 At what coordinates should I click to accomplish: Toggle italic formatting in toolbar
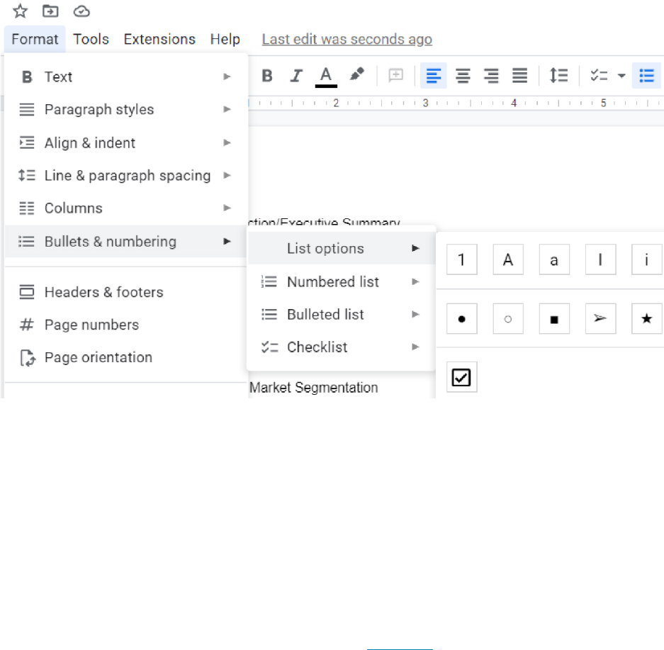[x=296, y=76]
